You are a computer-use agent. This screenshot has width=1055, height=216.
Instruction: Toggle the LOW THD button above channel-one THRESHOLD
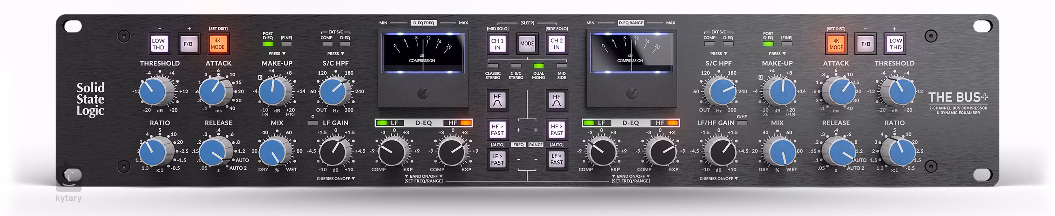[x=159, y=44]
